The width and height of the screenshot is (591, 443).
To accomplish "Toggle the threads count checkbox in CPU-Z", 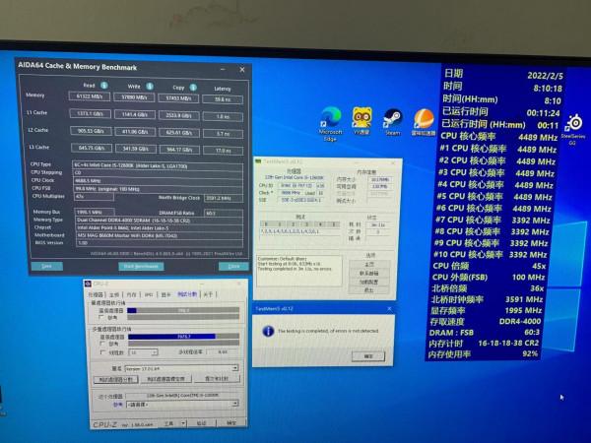I will (102, 352).
